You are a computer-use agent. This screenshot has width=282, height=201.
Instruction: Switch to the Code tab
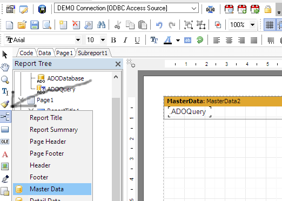click(x=26, y=53)
